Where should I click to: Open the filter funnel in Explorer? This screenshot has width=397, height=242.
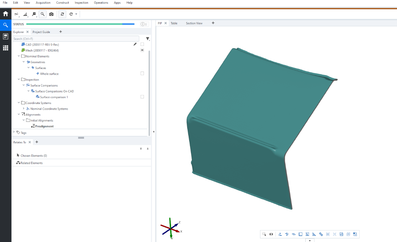(x=148, y=39)
